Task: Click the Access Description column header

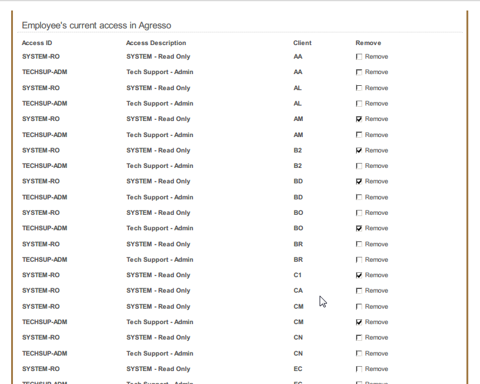Action: 156,43
